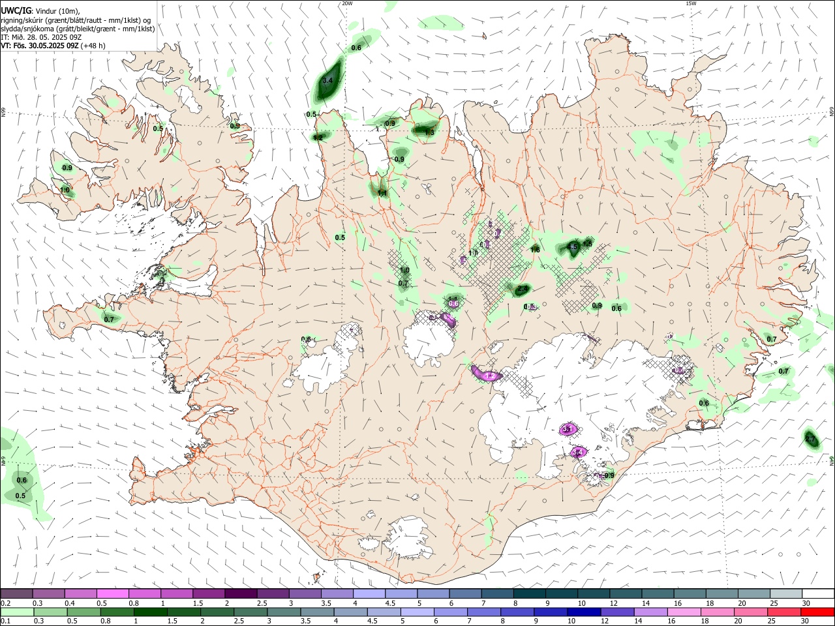Select the dark teal upper swatch between 8 and 9
Screen dimensions: 835x626
(x=529, y=593)
